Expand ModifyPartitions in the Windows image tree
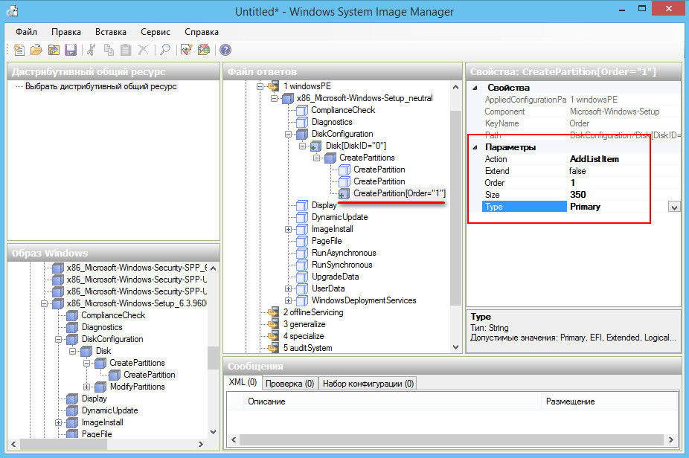The image size is (689, 458). (86, 387)
